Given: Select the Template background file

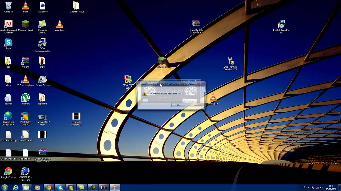Looking at the screenshot, I should tap(76, 119).
